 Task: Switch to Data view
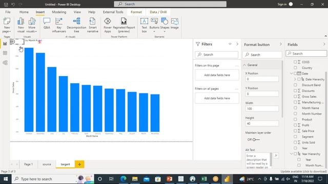[5, 53]
